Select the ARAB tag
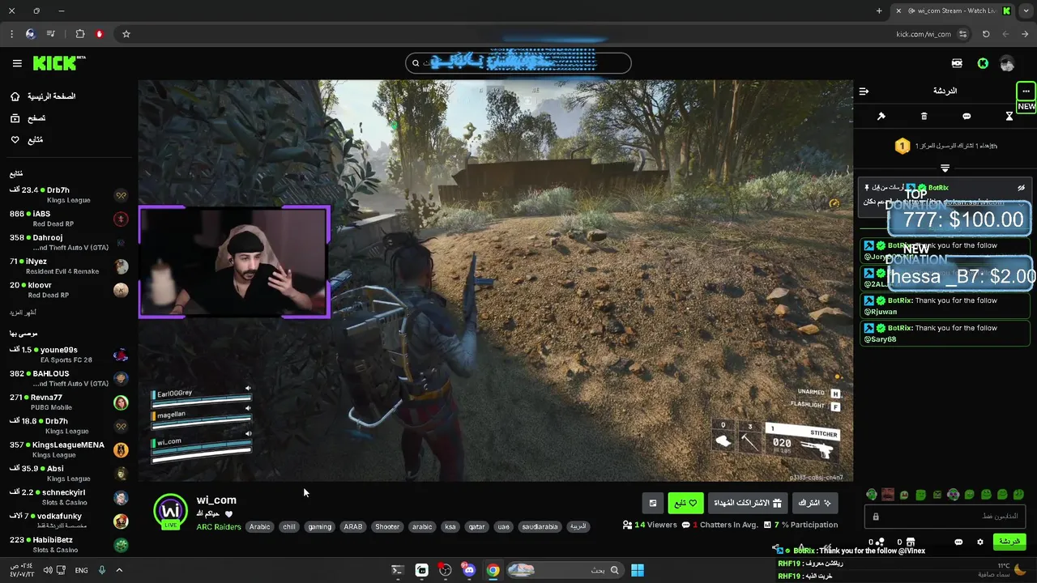The image size is (1037, 583). pos(353,526)
